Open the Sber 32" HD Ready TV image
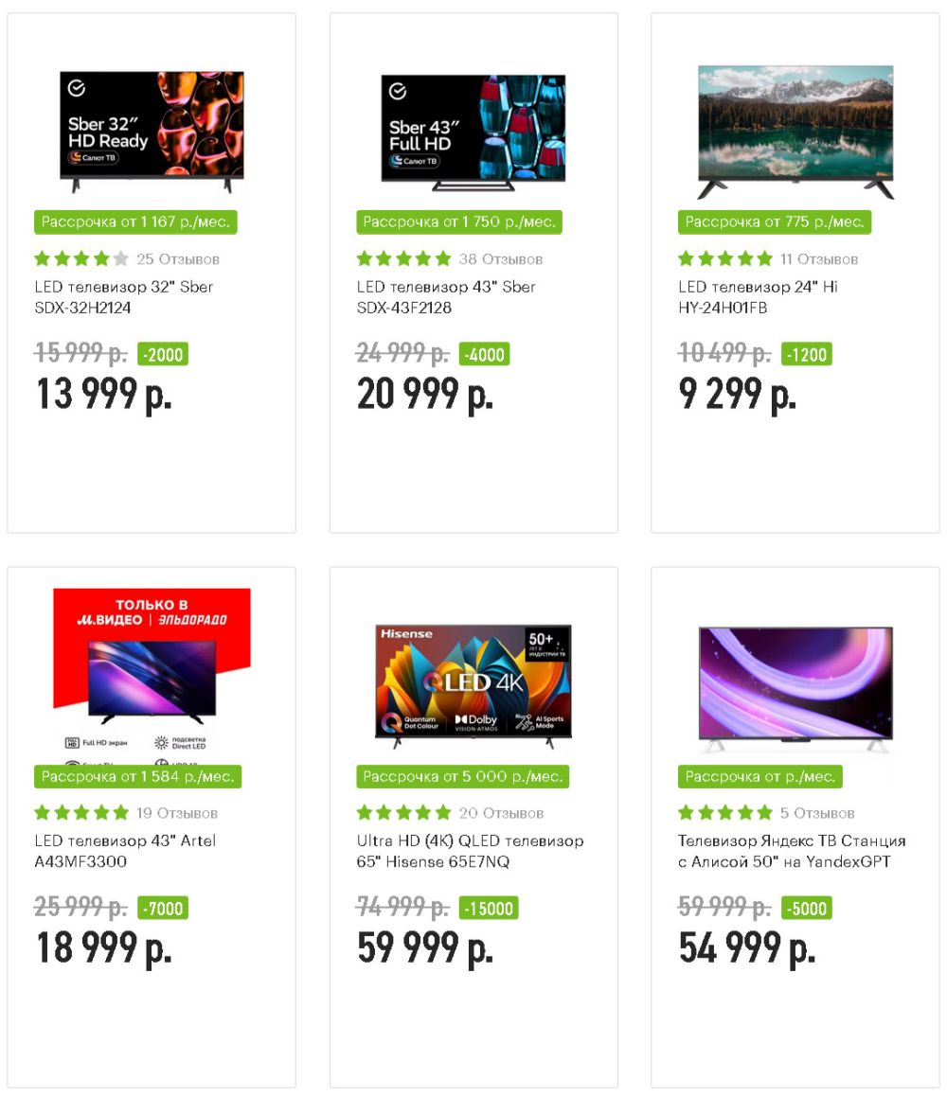The width and height of the screenshot is (947, 1097). (152, 132)
